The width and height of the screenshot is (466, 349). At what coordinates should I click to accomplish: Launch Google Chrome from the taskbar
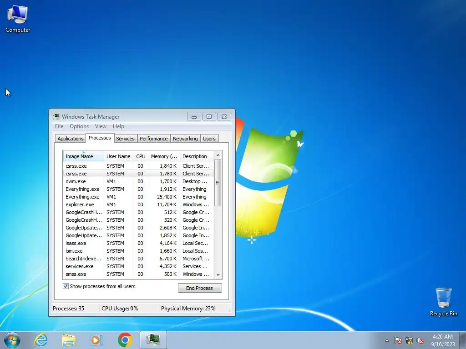pyautogui.click(x=125, y=340)
